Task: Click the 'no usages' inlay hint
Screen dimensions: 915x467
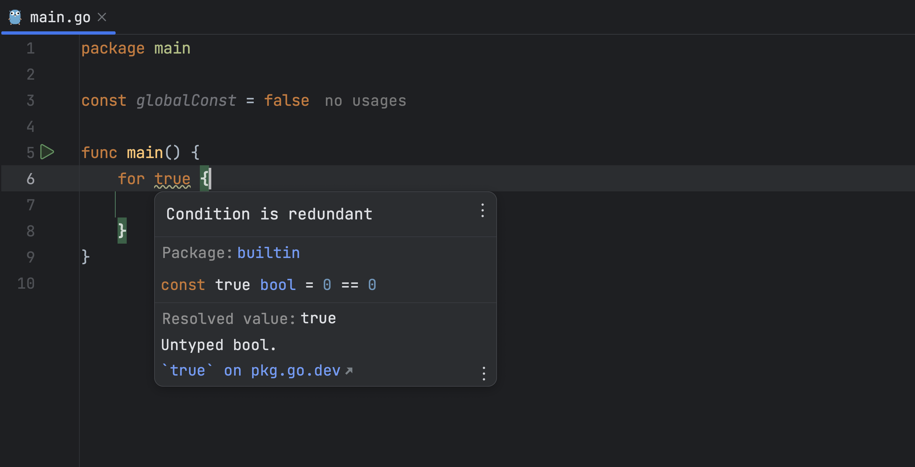Action: pyautogui.click(x=365, y=101)
